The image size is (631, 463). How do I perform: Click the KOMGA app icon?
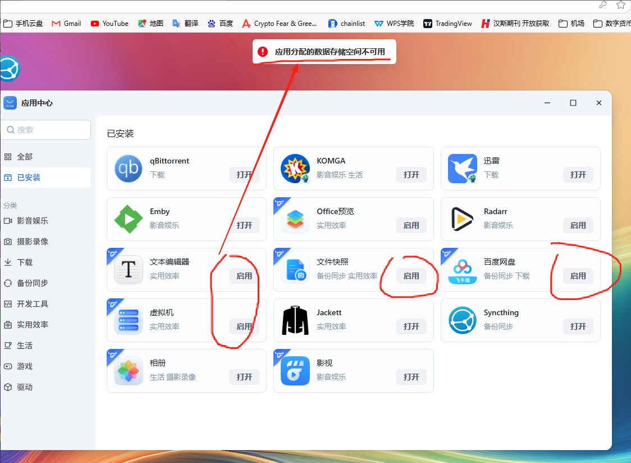tap(295, 169)
